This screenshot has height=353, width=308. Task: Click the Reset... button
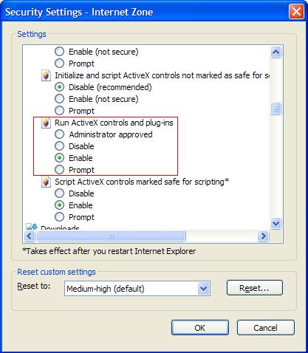pos(255,287)
